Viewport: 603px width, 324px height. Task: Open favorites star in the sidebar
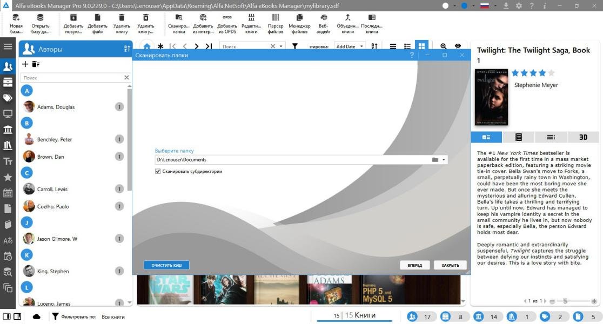(x=8, y=177)
